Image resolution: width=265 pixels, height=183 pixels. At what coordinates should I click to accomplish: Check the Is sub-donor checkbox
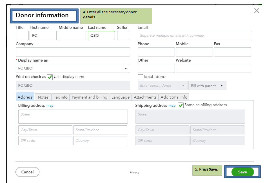click(x=141, y=77)
